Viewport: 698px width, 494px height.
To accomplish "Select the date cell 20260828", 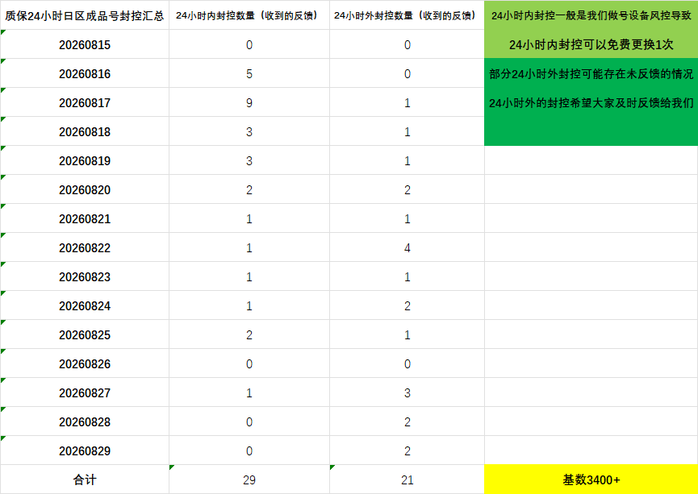I will pos(85,421).
